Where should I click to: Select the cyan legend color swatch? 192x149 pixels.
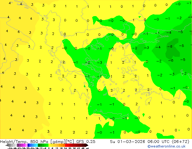[x=37, y=145]
